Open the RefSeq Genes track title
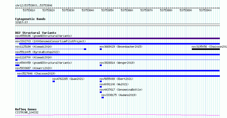This screenshot has height=118, width=227. coord(26,109)
